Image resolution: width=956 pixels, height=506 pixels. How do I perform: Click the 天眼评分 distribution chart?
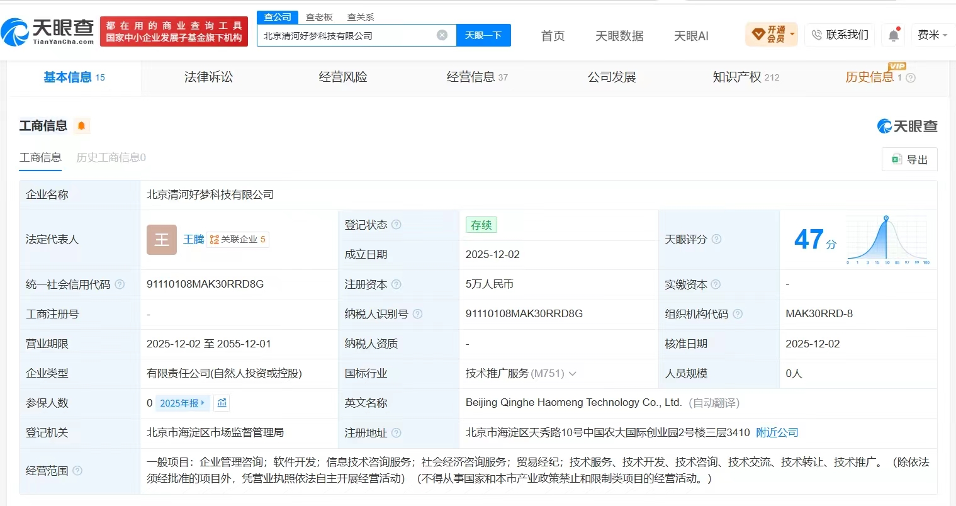(x=888, y=240)
